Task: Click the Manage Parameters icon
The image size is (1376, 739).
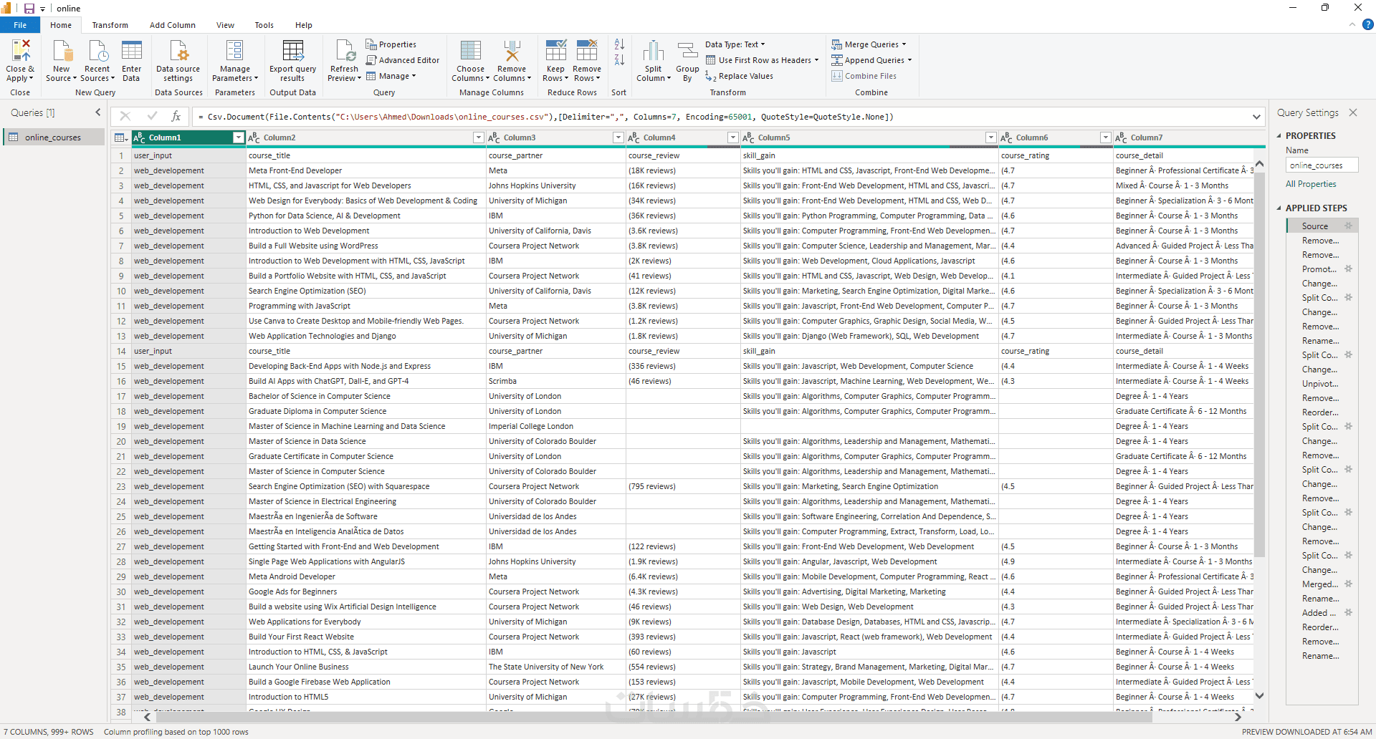Action: click(234, 52)
